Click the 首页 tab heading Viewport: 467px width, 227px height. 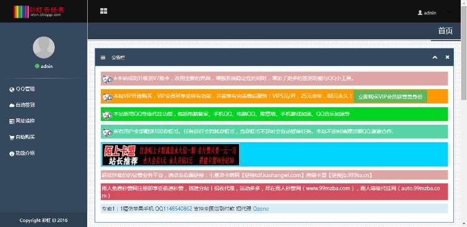445,31
